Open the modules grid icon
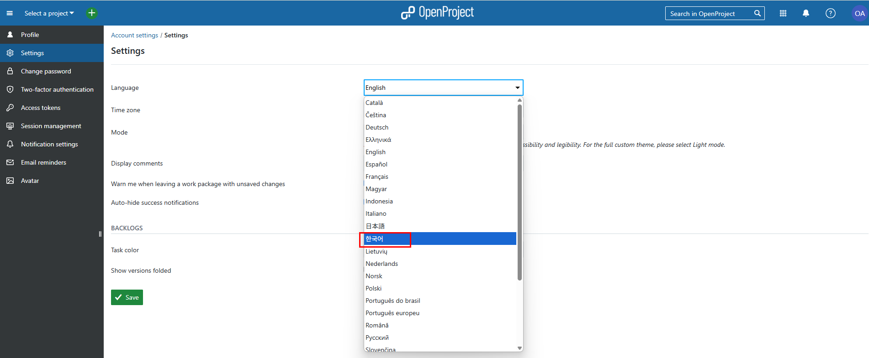869x358 pixels. click(783, 13)
